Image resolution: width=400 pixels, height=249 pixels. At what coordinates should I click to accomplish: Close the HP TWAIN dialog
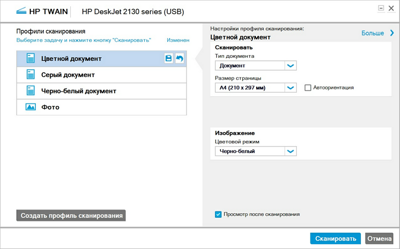(x=391, y=8)
